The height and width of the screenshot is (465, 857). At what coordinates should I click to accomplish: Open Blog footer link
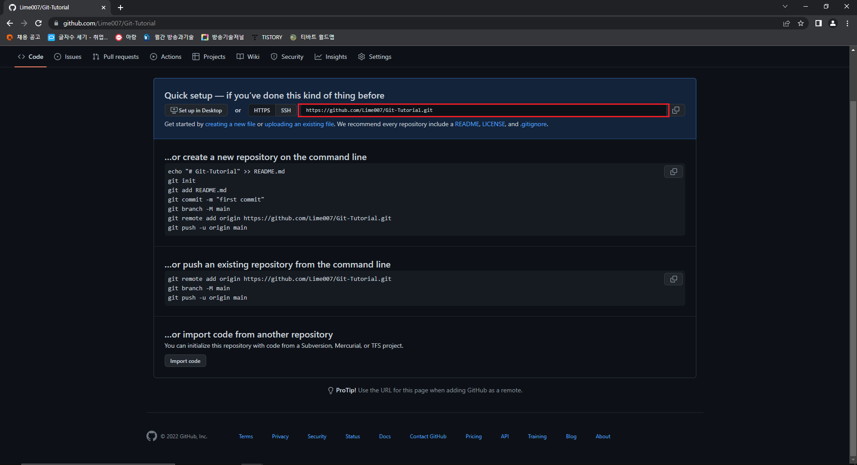(571, 436)
